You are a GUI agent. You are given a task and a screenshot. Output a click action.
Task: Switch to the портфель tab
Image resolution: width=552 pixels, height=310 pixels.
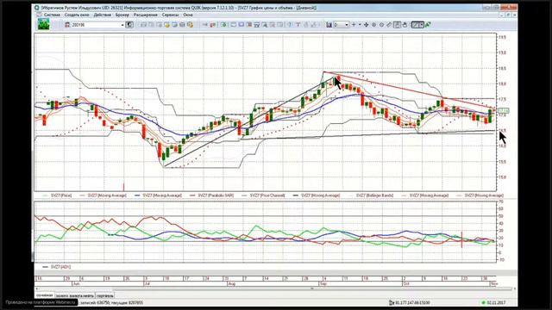click(x=105, y=296)
